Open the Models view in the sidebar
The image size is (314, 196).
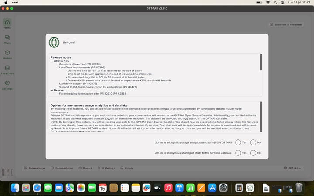click(x=7, y=54)
